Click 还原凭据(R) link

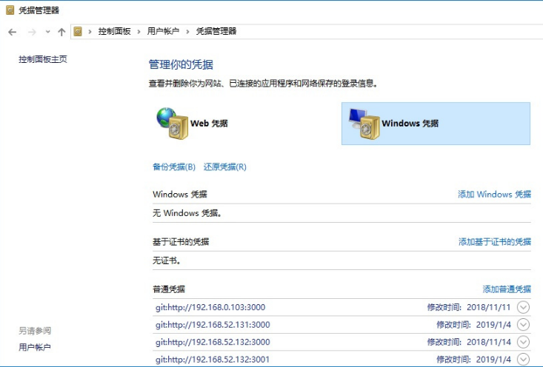click(224, 167)
